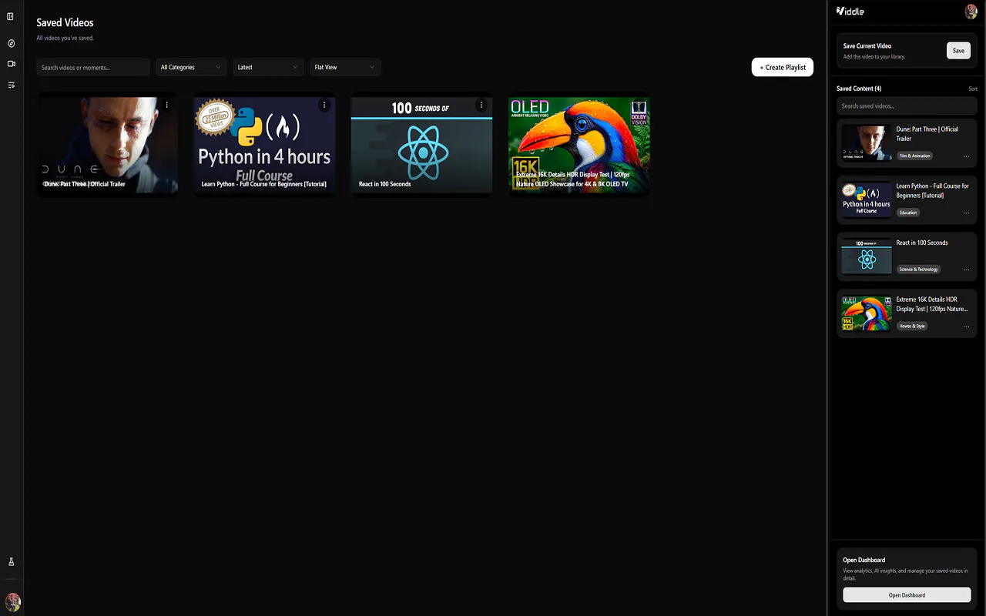Screen dimensions: 986x616
Task: Open options menu on Learn Python card
Action: click(x=324, y=105)
